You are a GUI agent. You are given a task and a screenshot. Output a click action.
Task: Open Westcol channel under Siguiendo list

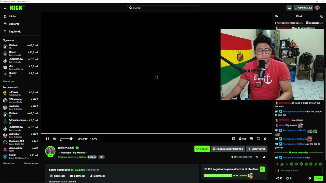coord(20,47)
